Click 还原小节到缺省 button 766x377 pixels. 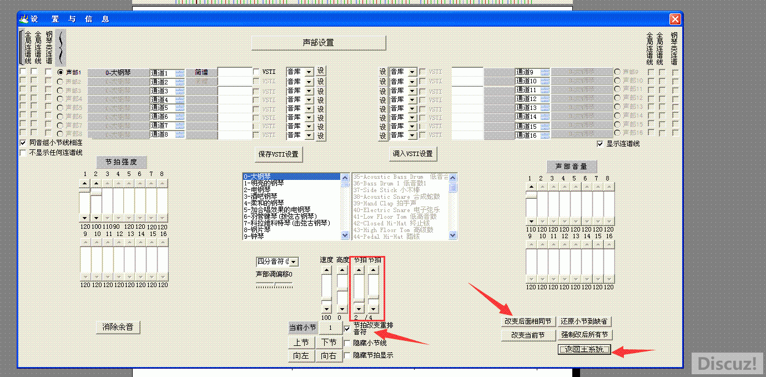[584, 321]
